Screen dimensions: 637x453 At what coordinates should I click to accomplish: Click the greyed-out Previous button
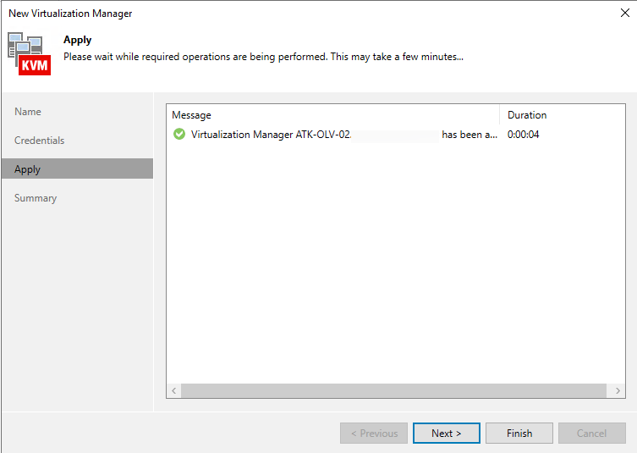[374, 434]
